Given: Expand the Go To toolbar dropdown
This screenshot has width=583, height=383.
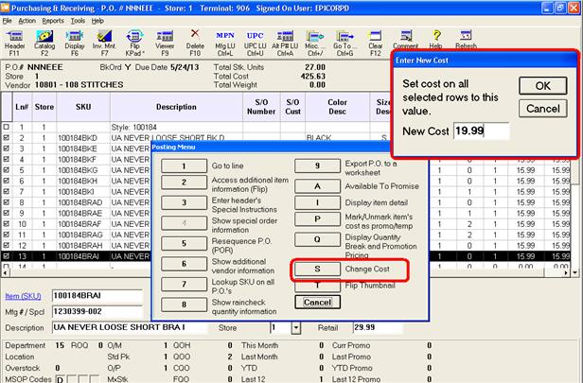Looking at the screenshot, I should click(344, 38).
